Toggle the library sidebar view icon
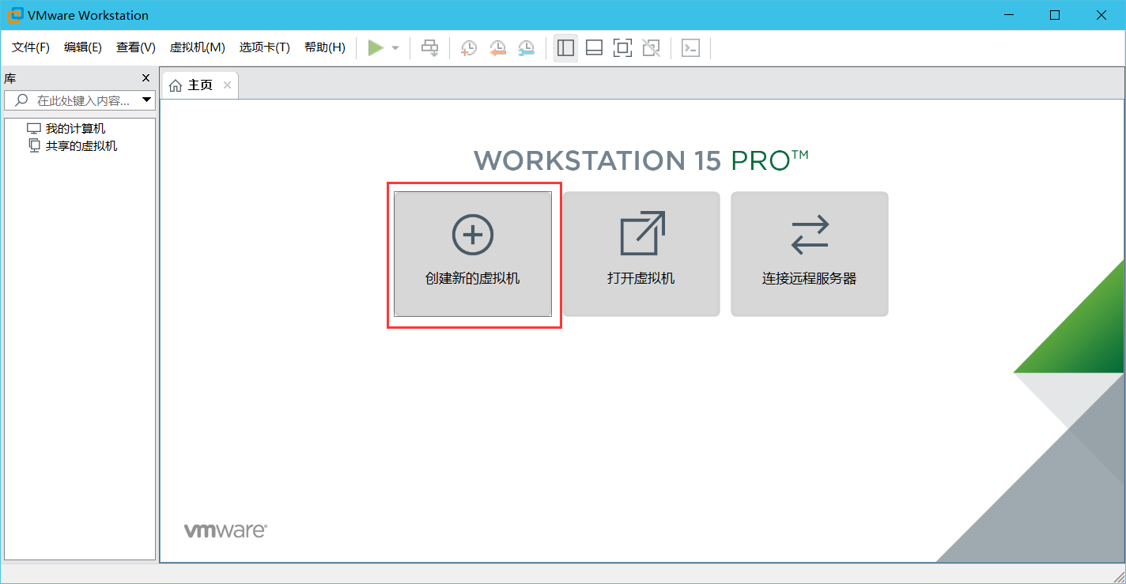 tap(565, 48)
